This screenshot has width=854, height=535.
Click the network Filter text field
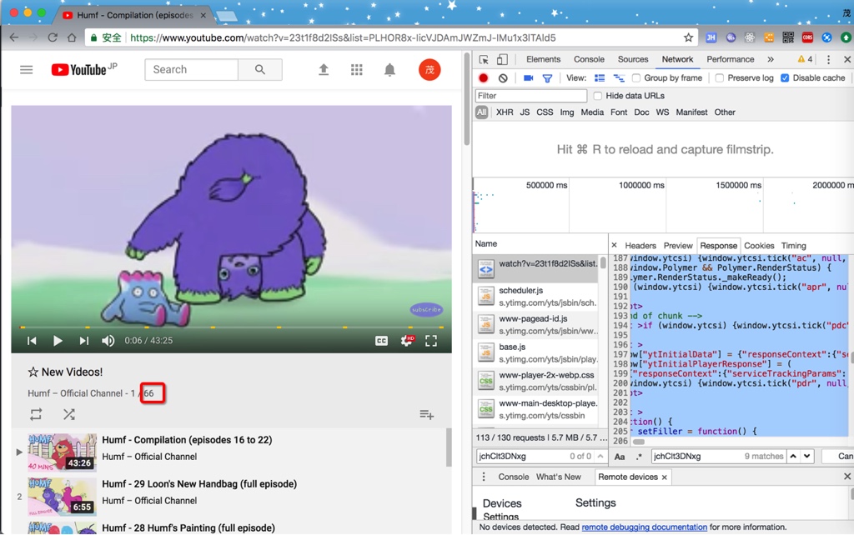pyautogui.click(x=531, y=96)
